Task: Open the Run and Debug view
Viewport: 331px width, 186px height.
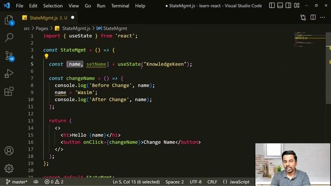Action: coord(9,74)
